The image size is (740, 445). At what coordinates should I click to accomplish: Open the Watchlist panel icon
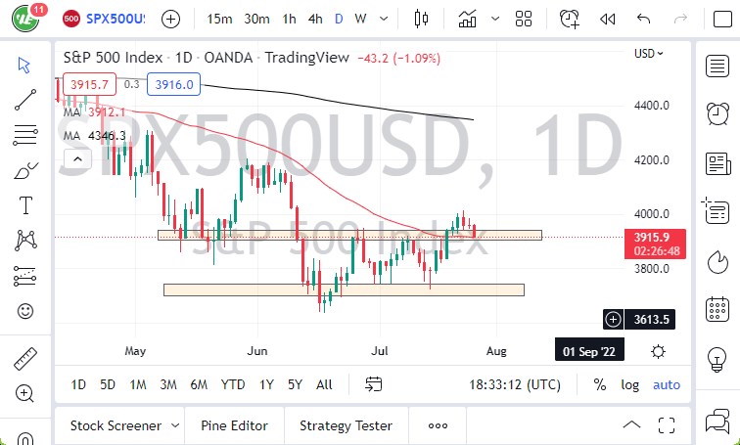(x=717, y=65)
